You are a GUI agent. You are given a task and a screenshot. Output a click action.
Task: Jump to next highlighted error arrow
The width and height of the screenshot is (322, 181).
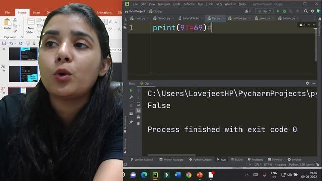click(x=314, y=25)
